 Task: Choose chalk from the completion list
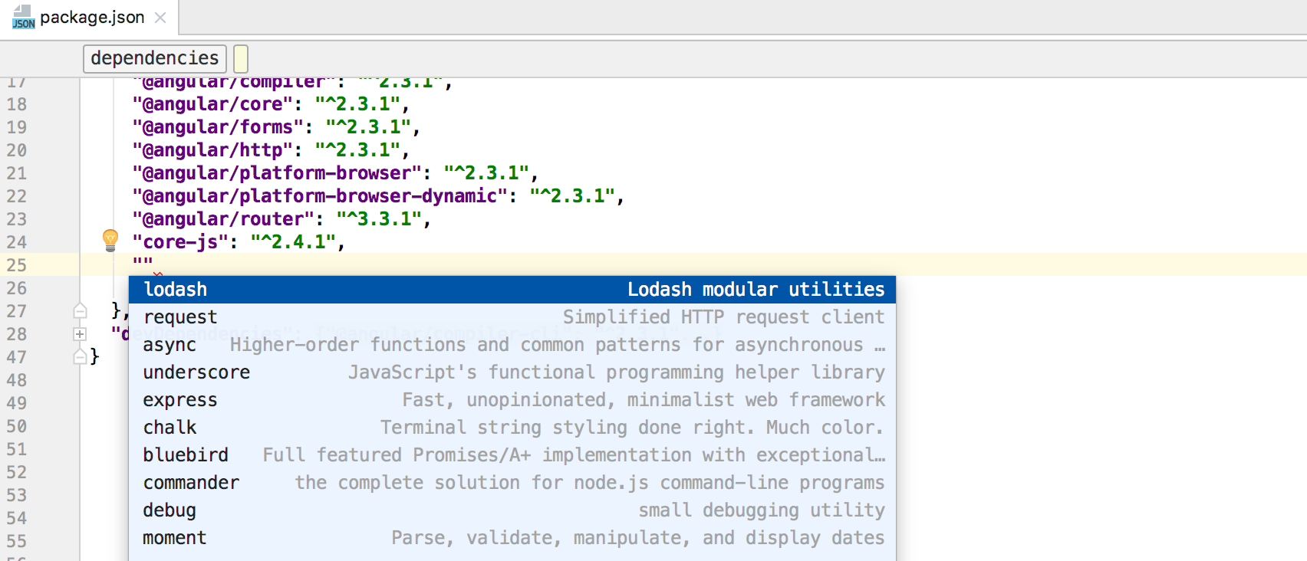[512, 428]
